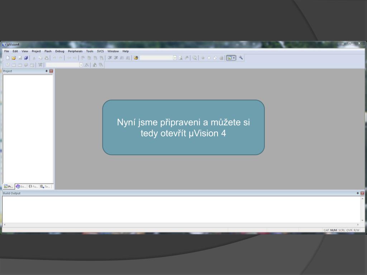This screenshot has width=367, height=275.
Task: Click the Uncomment selection icon
Action: 128,58
